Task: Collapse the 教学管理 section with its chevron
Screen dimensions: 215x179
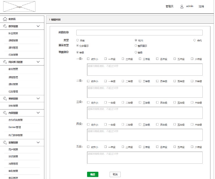Action: (38, 26)
